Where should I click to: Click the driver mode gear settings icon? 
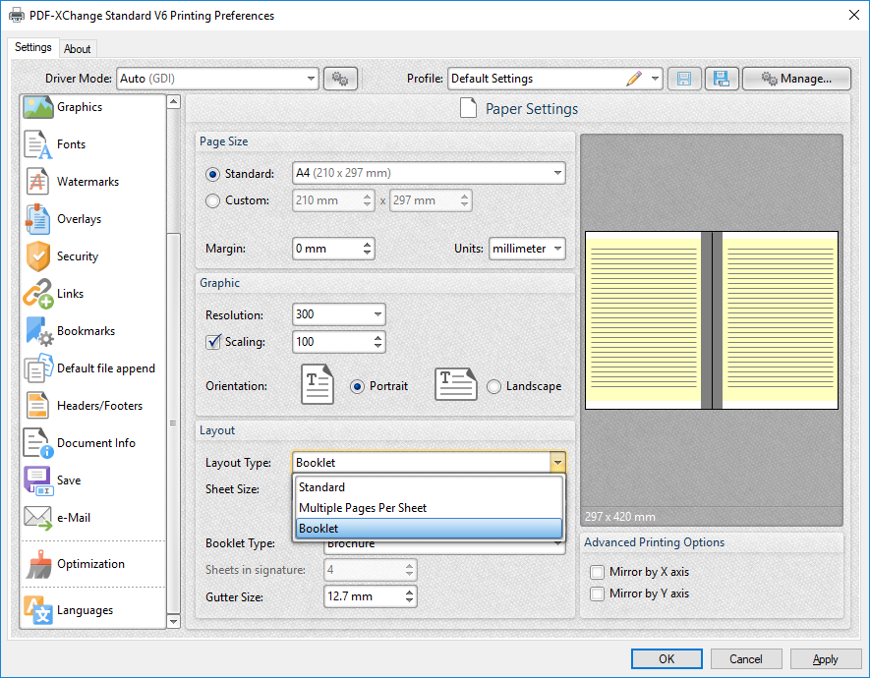point(340,79)
